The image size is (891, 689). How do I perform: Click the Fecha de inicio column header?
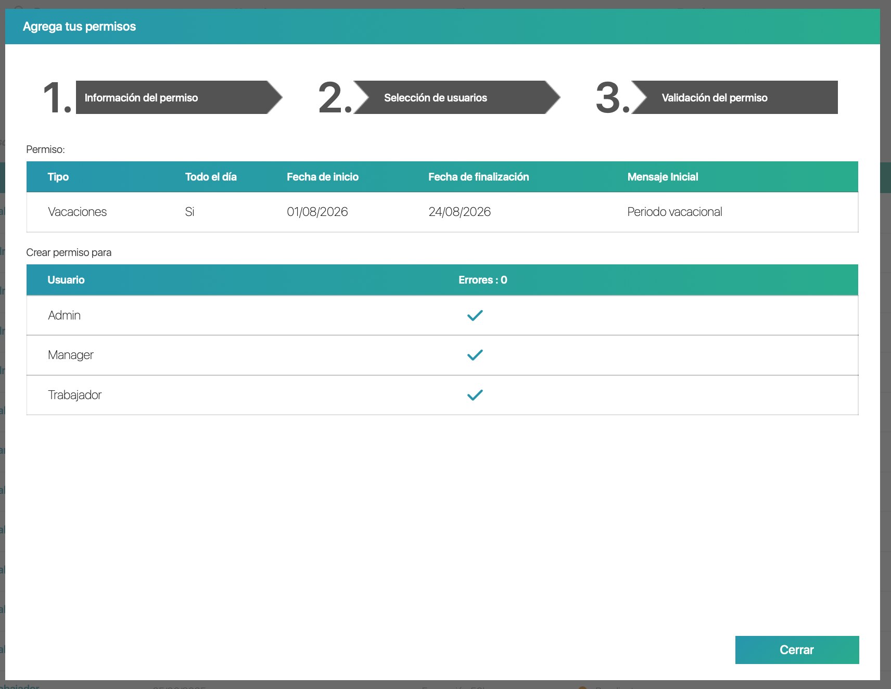[323, 177]
